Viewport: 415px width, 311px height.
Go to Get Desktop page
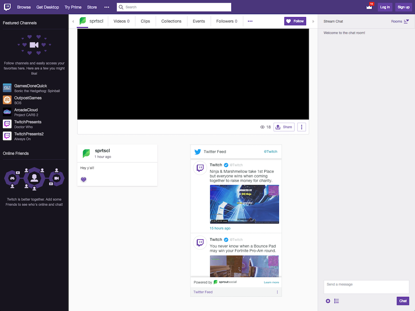click(x=48, y=7)
